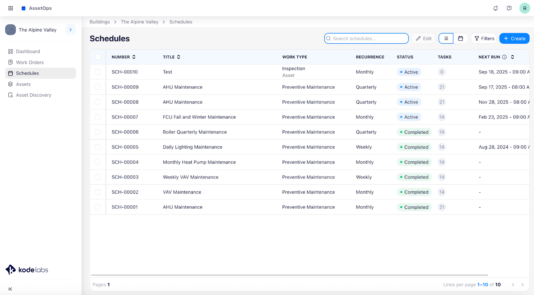Sort table by Next Run column
534x295 pixels.
coord(512,57)
